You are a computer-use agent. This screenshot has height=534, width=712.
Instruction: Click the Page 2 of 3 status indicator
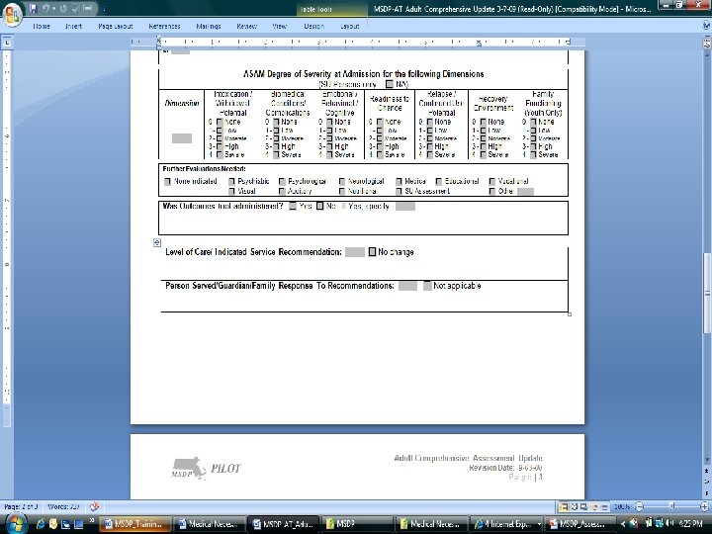tap(21, 506)
